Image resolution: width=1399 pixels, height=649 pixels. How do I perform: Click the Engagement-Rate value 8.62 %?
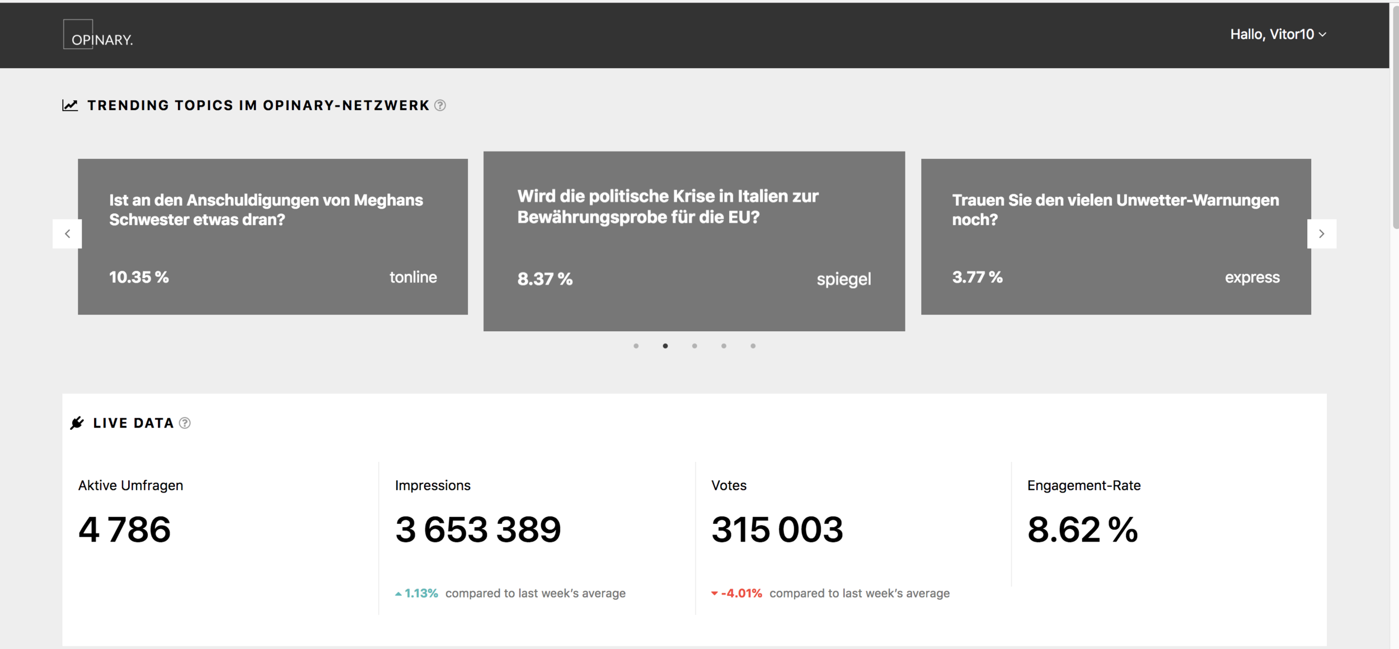click(1082, 529)
